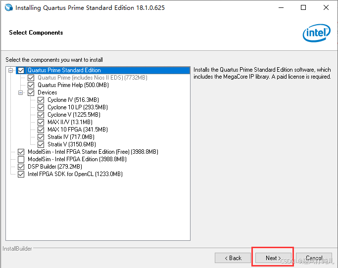Uncheck Quartus Prime Standard Edition checkbox
The image size is (338, 268).
coord(21,70)
